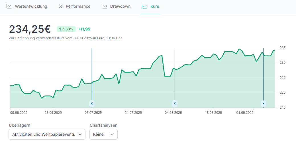Click the 09.06.2025 start date label
Image resolution: width=296 pixels, height=144 pixels.
[x=19, y=113]
